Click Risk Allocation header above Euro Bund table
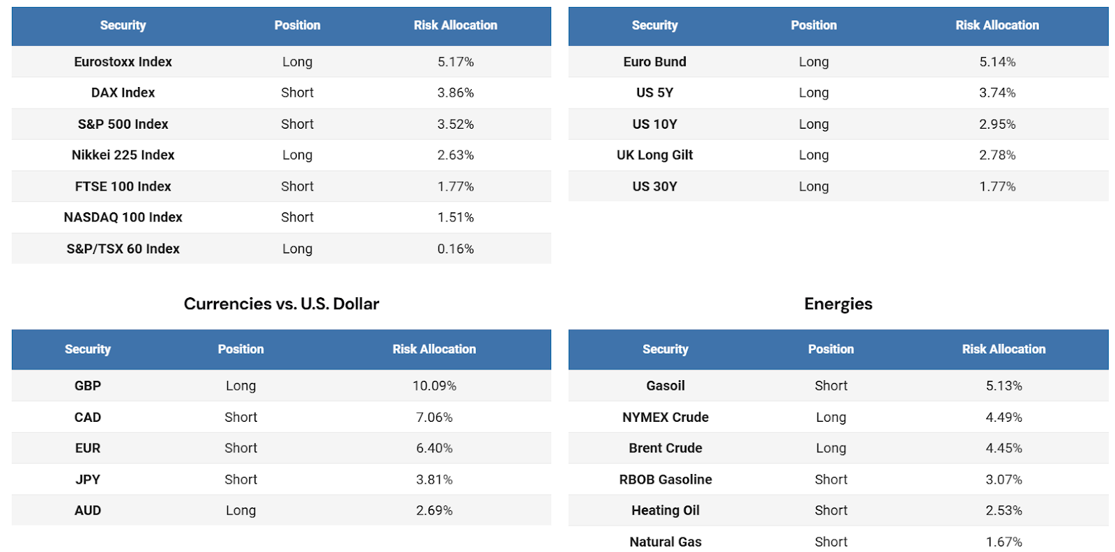The width and height of the screenshot is (1115, 552). [x=997, y=26]
